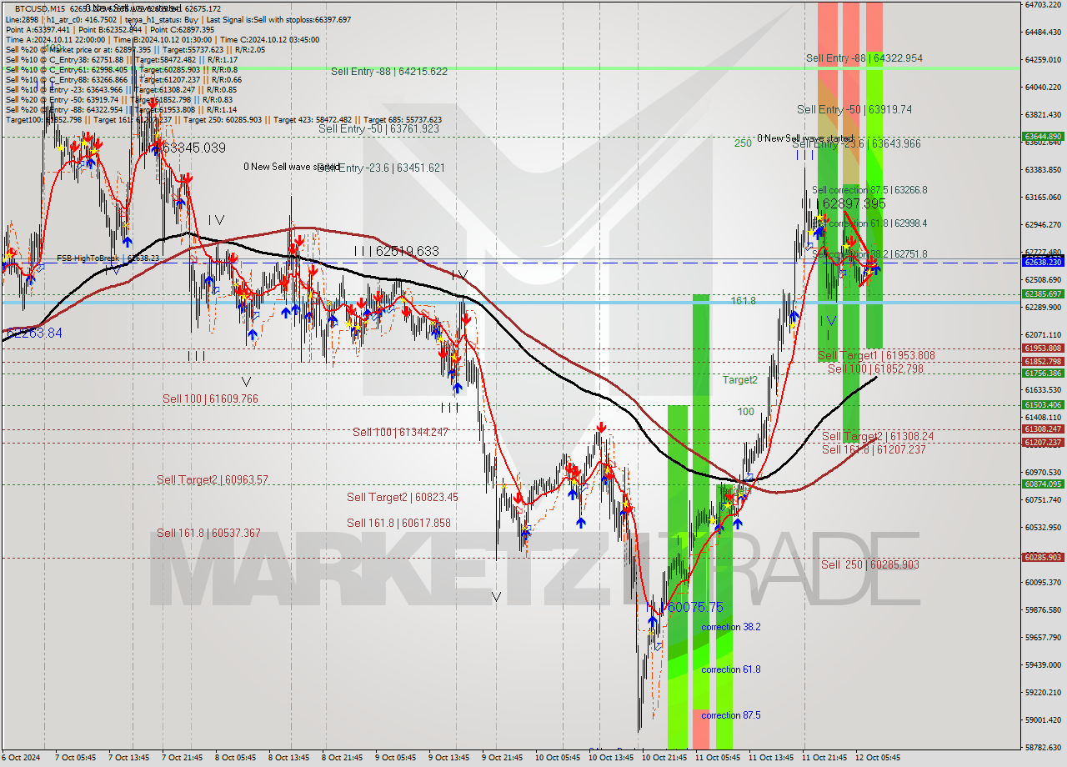This screenshot has width=1067, height=767.
Task: Click the green 'Target2' label
Action: 740,379
